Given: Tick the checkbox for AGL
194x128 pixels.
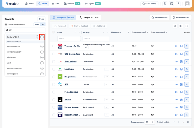Looking at the screenshot, I should [x=53, y=85].
